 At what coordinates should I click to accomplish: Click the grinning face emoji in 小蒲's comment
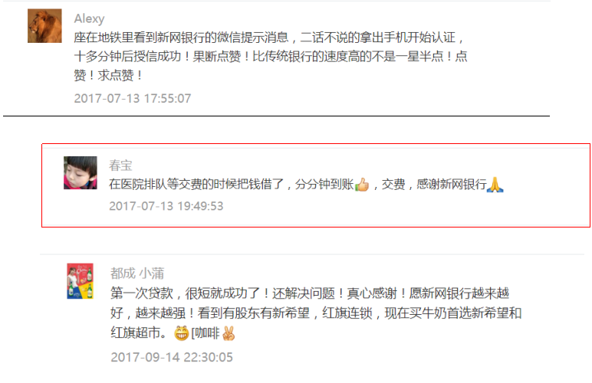pos(181,333)
